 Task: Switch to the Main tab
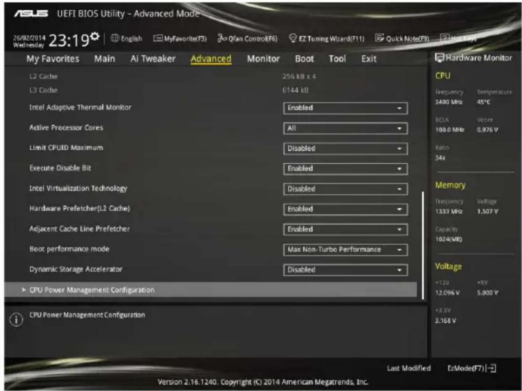click(104, 59)
